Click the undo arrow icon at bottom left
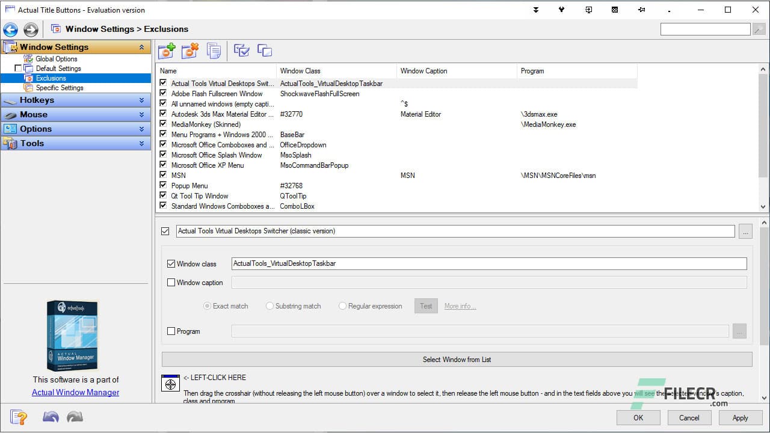This screenshot has height=433, width=770. pyautogui.click(x=51, y=417)
